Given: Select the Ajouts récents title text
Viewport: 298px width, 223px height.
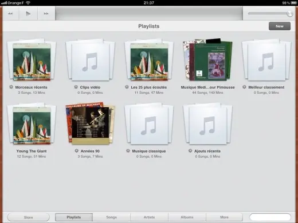Looking at the screenshot, I should pos(207,151).
